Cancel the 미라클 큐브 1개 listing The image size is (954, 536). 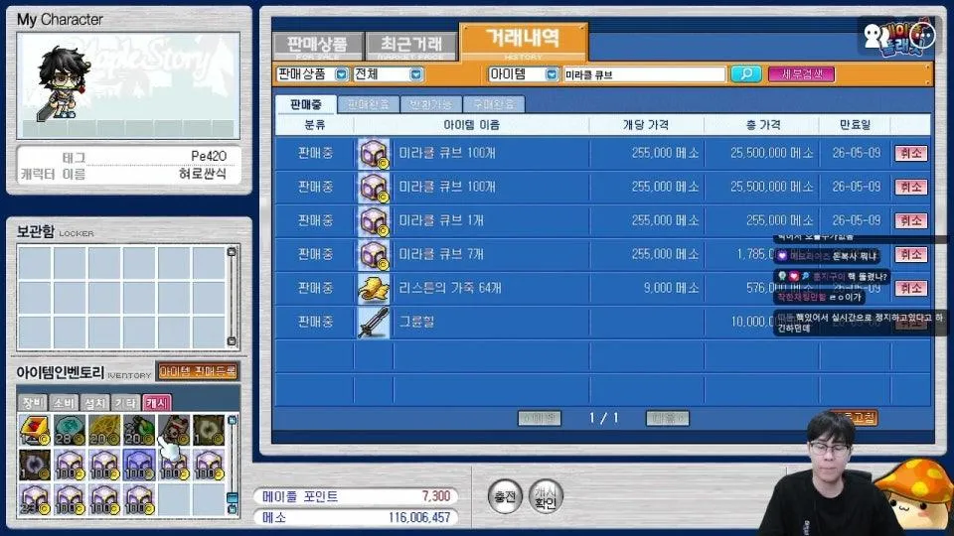click(x=911, y=220)
